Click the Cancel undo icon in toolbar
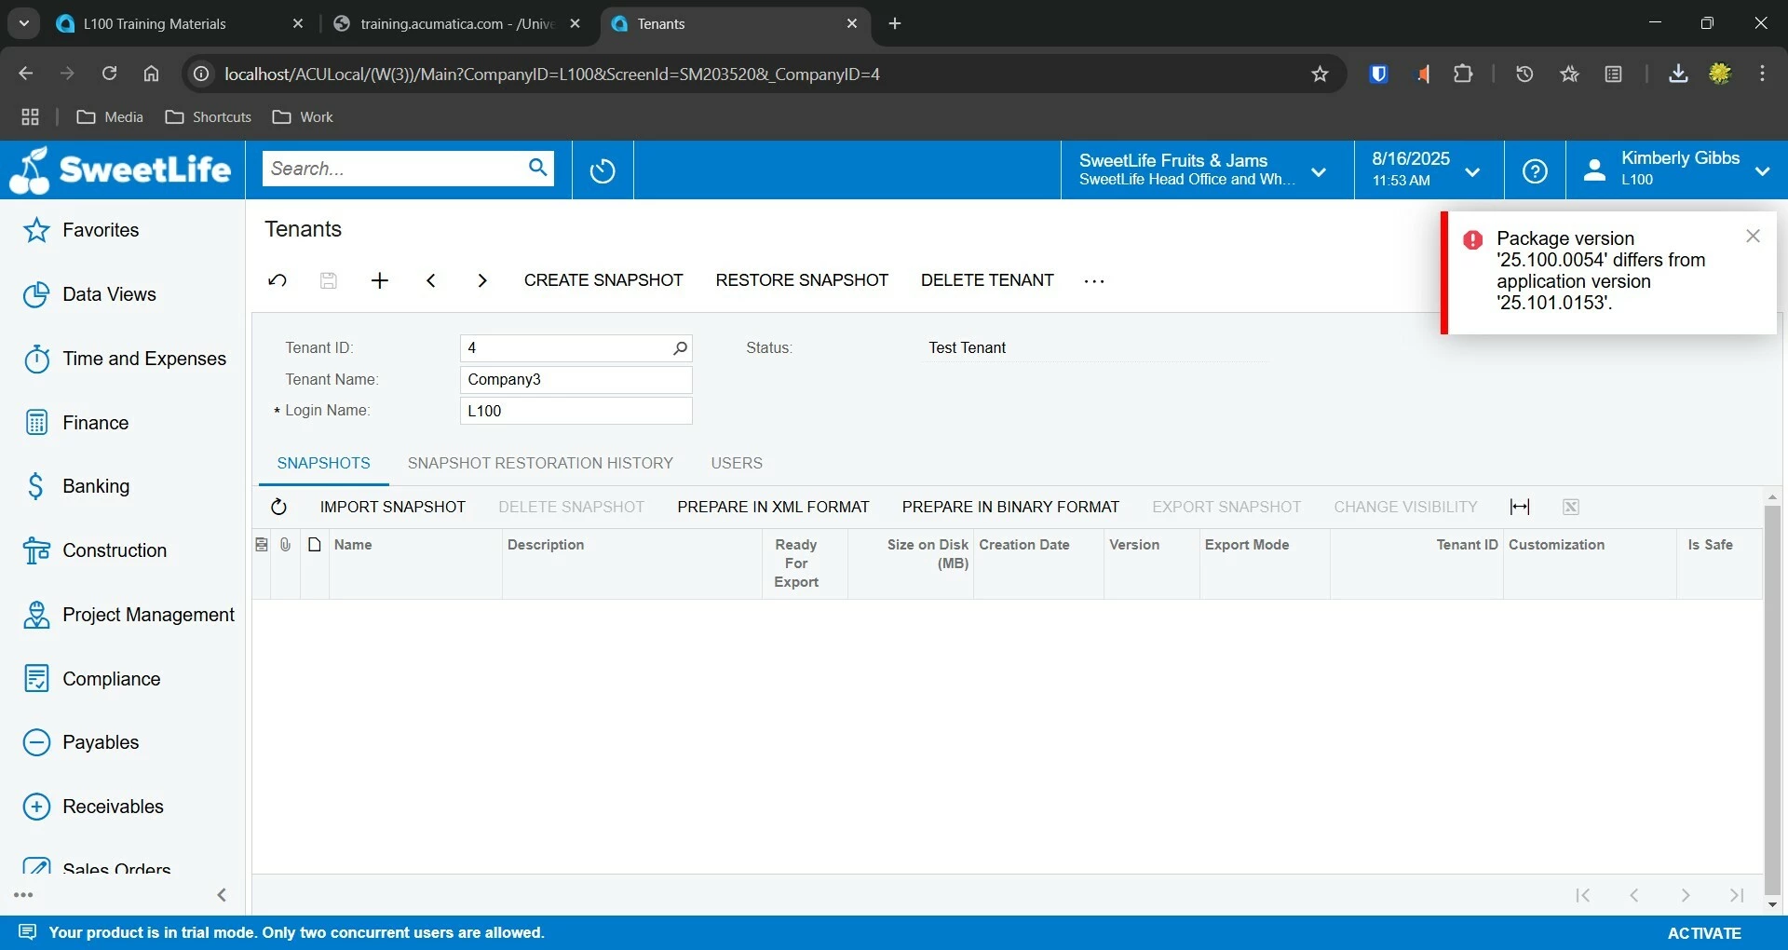Viewport: 1788px width, 950px height. click(x=278, y=280)
